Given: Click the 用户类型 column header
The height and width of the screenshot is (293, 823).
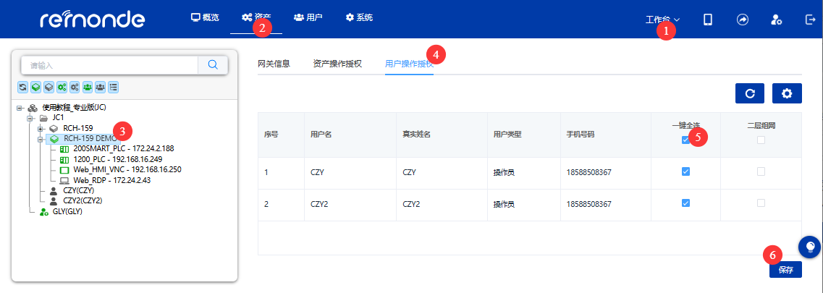Looking at the screenshot, I should pyautogui.click(x=507, y=135).
